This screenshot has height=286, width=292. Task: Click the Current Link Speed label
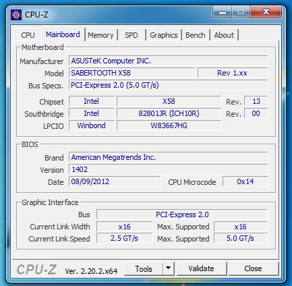click(59, 239)
